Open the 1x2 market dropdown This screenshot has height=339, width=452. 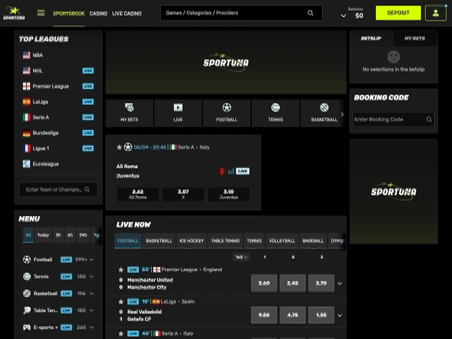[242, 257]
